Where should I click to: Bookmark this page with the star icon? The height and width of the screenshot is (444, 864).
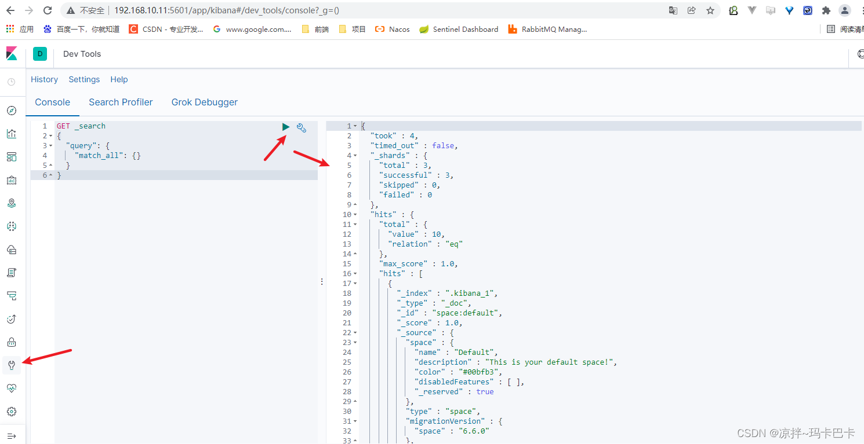coord(710,10)
